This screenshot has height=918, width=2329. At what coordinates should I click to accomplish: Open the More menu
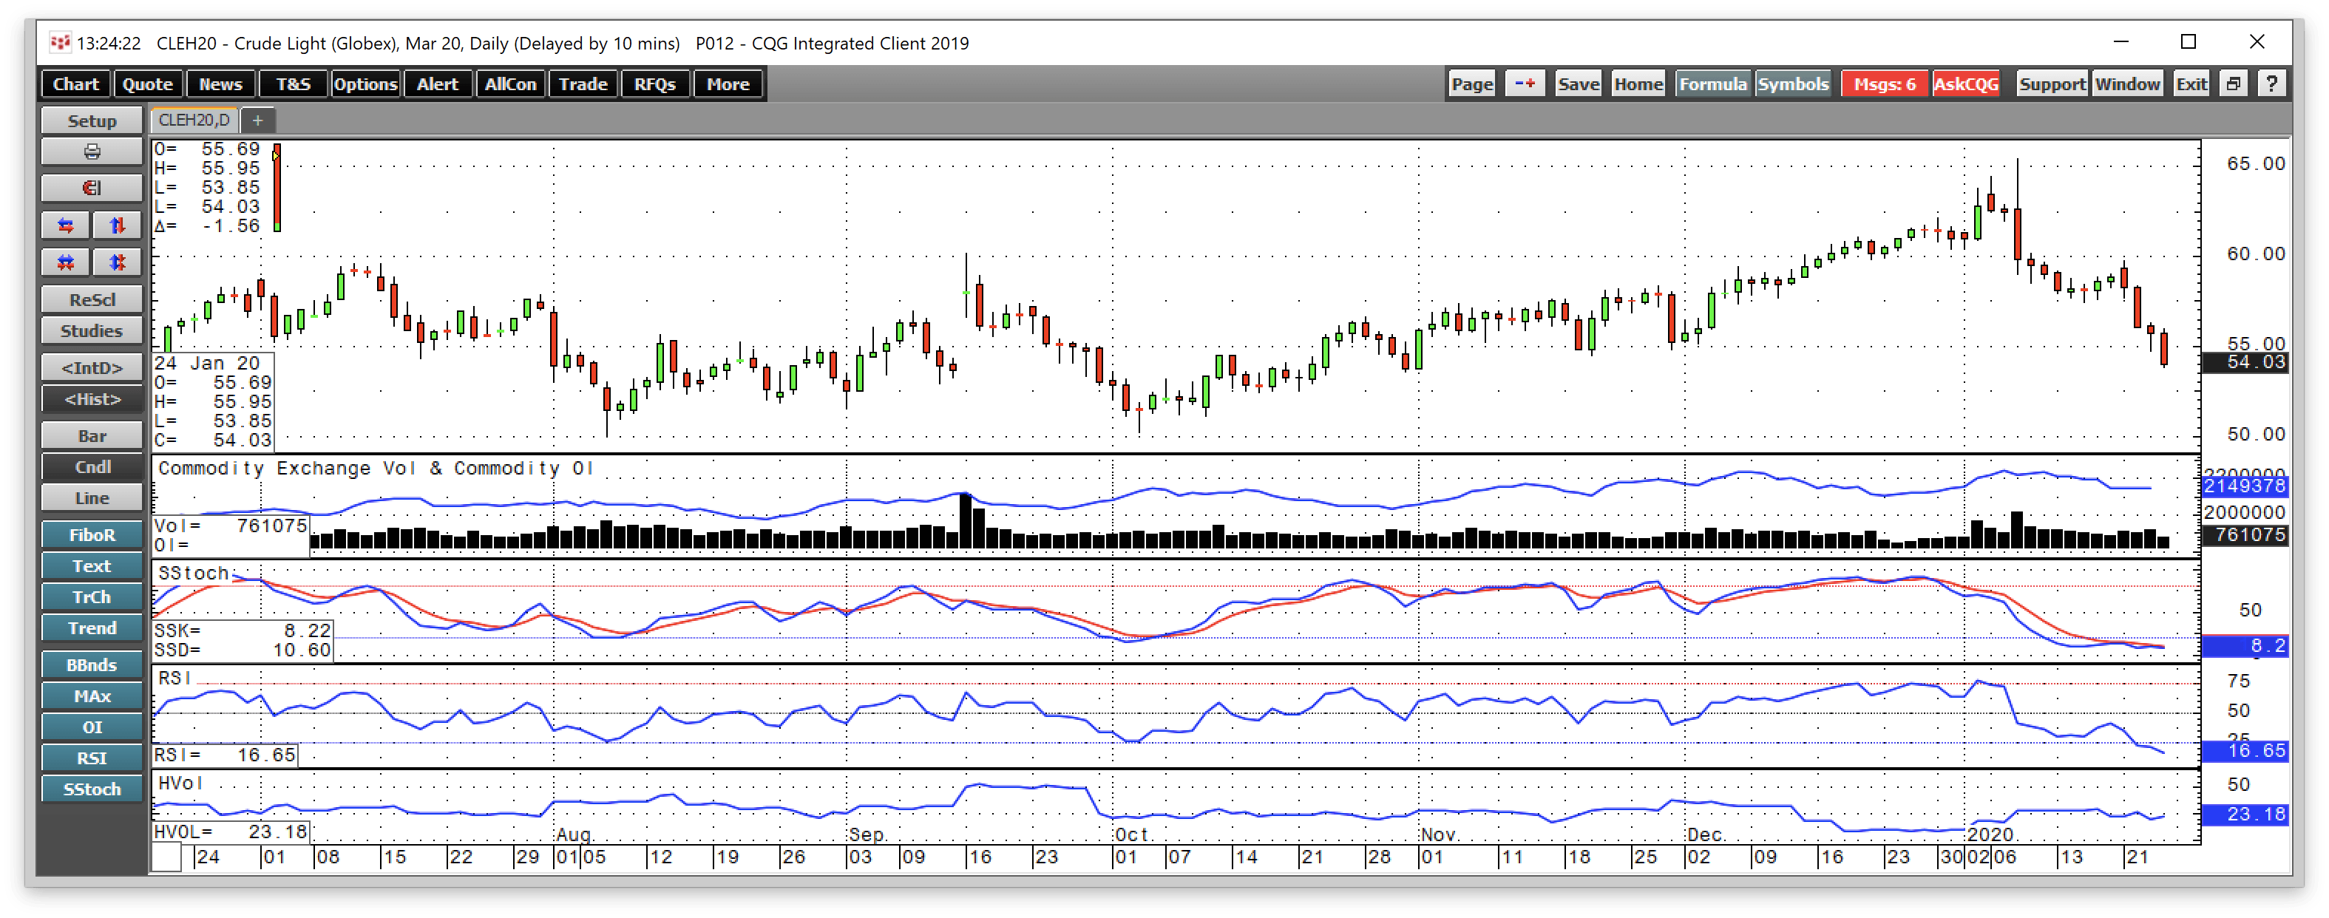pos(728,84)
